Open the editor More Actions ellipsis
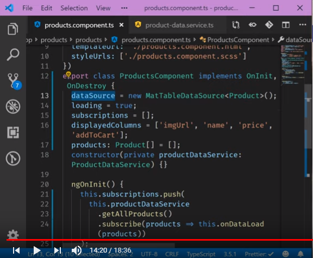The width and height of the screenshot is (313, 258). pos(303,25)
